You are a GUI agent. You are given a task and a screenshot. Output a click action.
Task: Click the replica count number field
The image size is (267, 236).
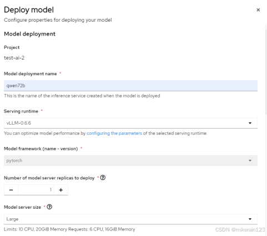[36, 190]
